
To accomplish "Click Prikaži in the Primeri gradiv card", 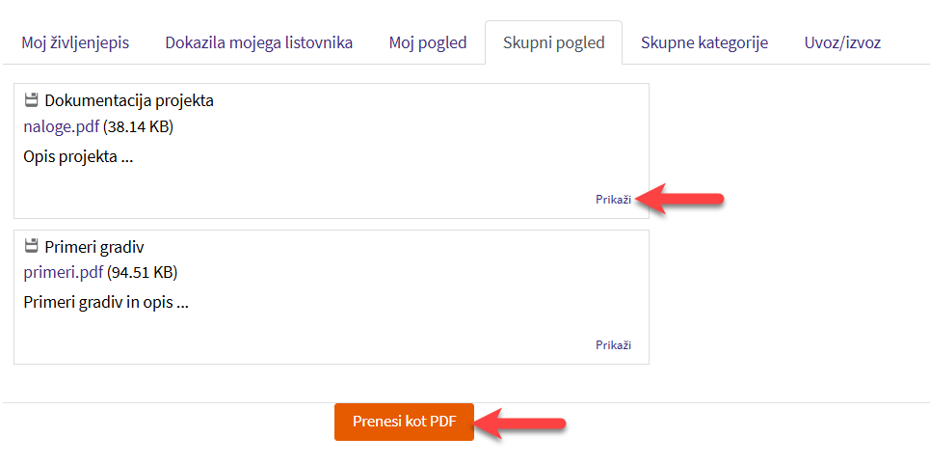I will [613, 345].
